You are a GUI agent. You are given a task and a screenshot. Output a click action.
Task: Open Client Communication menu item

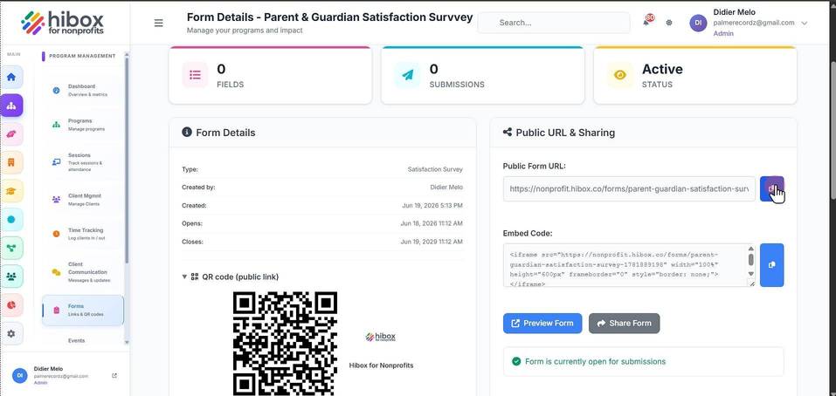(x=81, y=272)
